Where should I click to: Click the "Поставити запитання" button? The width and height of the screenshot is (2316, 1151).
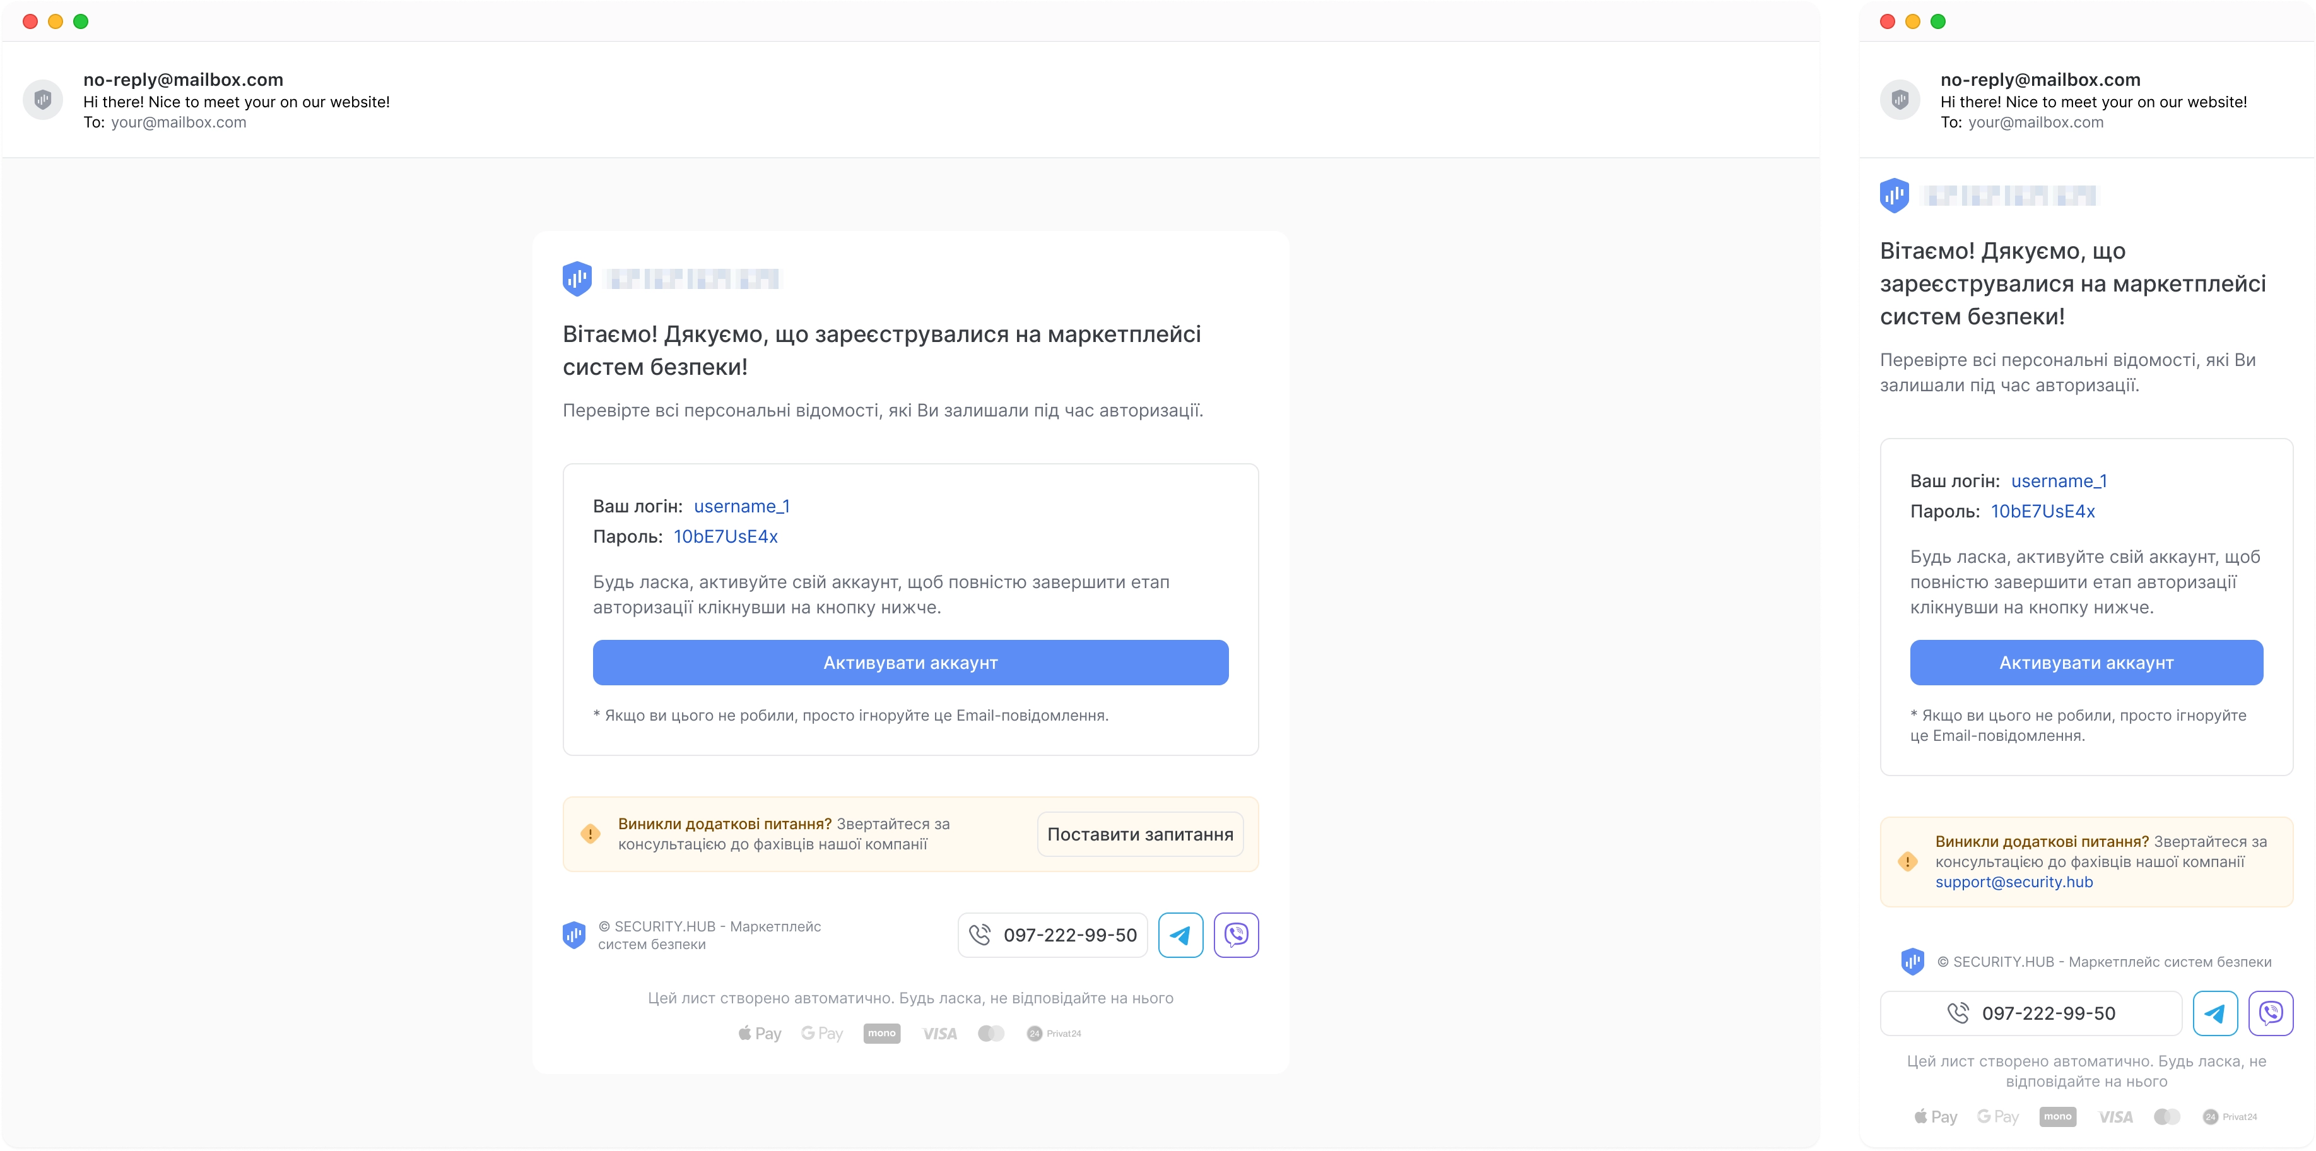click(1140, 834)
